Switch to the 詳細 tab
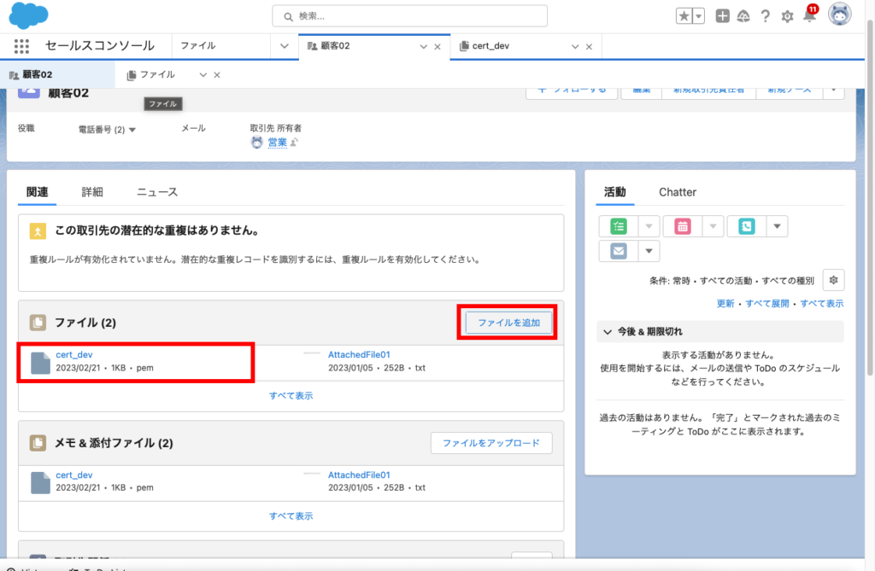This screenshot has height=571, width=875. pos(92,192)
